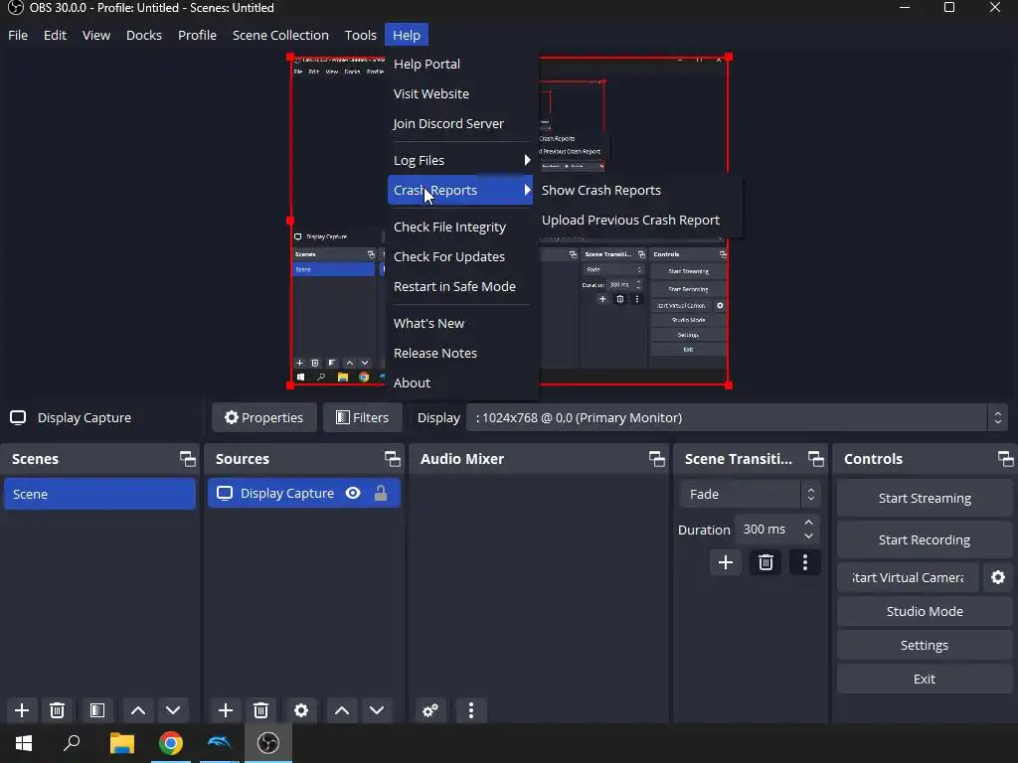Click Start Recording button

click(925, 539)
